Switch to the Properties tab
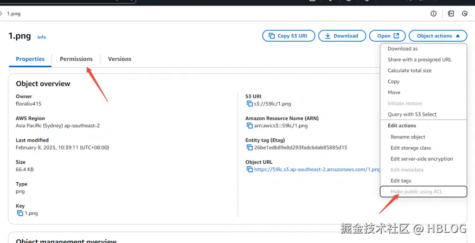 coord(30,59)
